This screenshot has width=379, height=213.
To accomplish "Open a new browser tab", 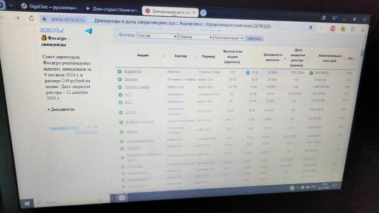I will [x=203, y=13].
